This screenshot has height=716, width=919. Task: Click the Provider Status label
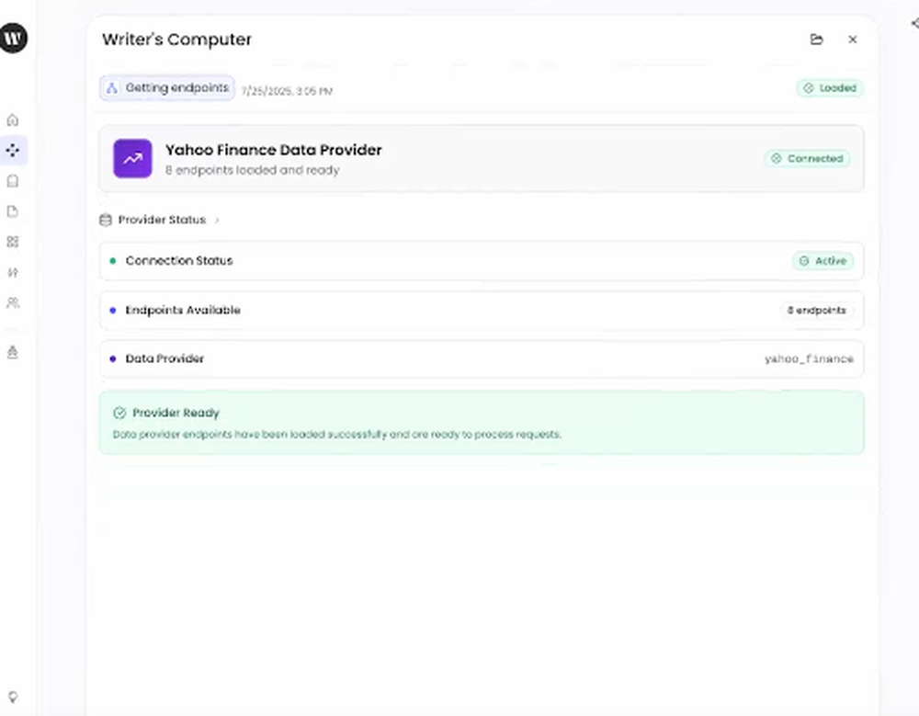[x=162, y=220]
